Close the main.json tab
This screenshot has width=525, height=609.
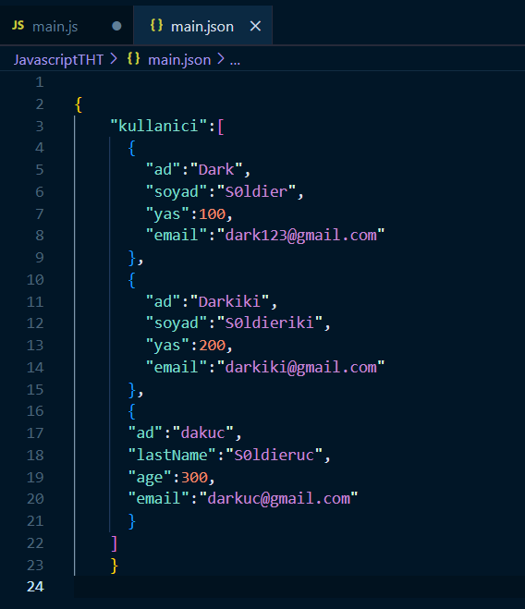pyautogui.click(x=255, y=27)
